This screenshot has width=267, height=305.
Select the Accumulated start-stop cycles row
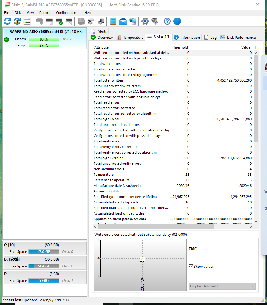173,202
